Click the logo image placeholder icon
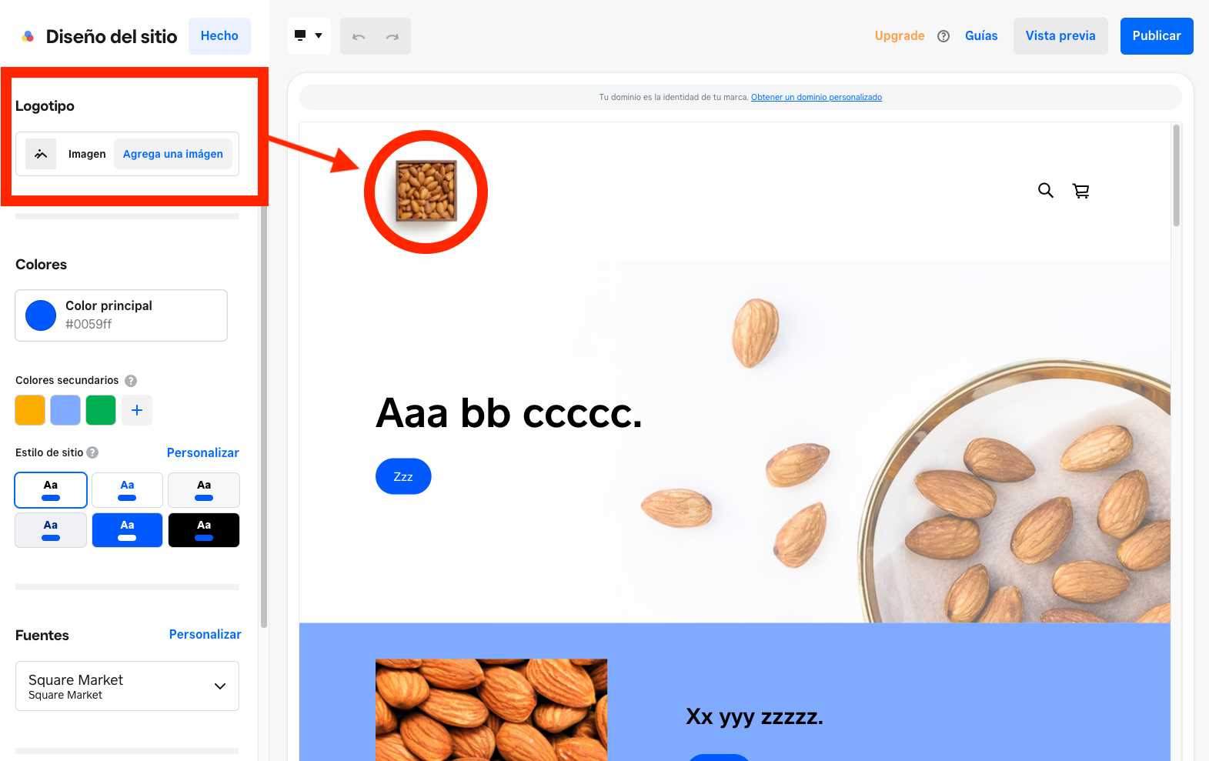1209x761 pixels. pyautogui.click(x=41, y=154)
